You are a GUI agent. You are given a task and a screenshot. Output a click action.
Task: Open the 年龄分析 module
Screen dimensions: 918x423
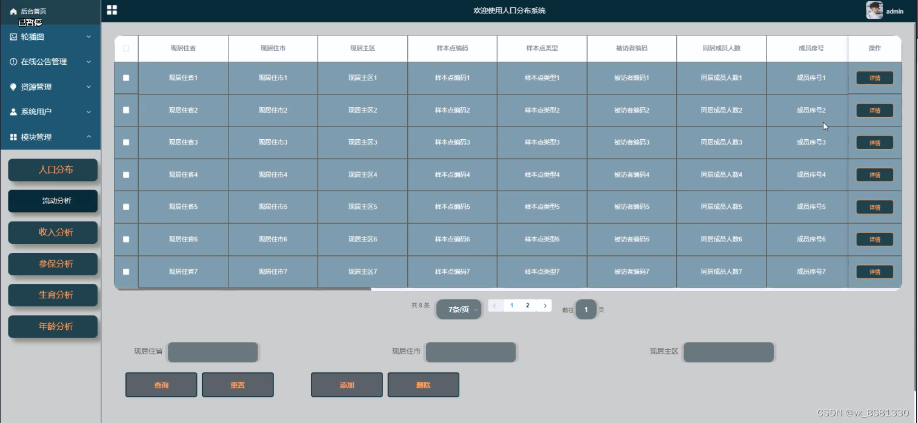53,326
